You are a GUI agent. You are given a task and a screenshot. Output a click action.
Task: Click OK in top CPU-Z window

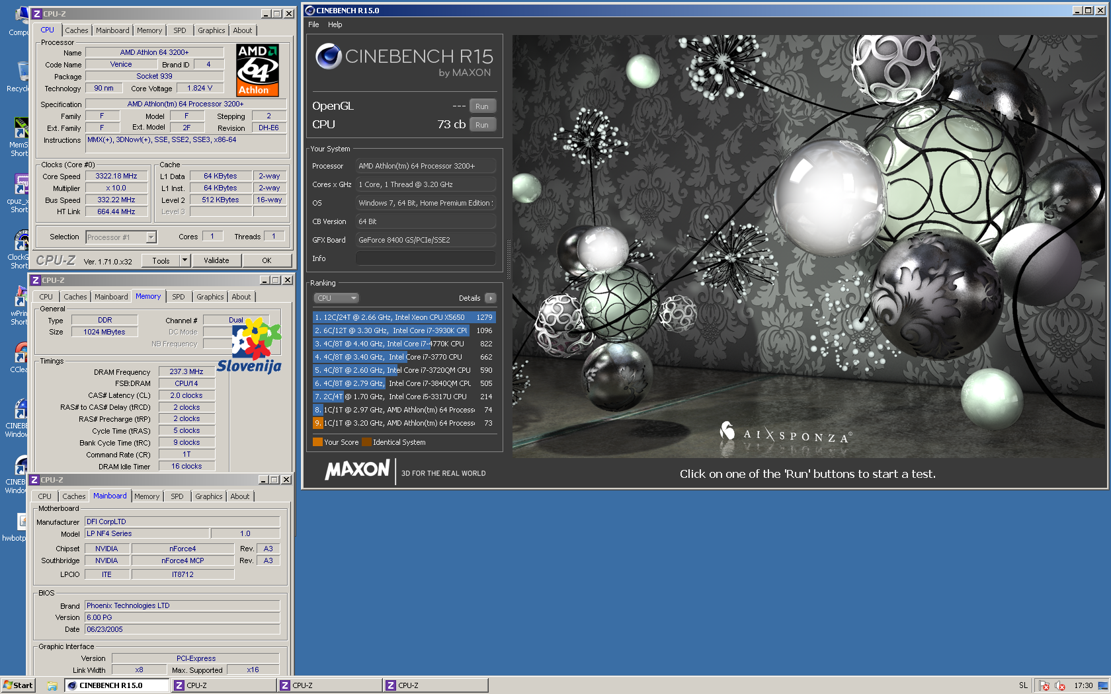(267, 260)
